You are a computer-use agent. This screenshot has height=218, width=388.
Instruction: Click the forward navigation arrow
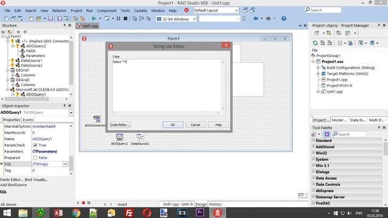pos(268,19)
